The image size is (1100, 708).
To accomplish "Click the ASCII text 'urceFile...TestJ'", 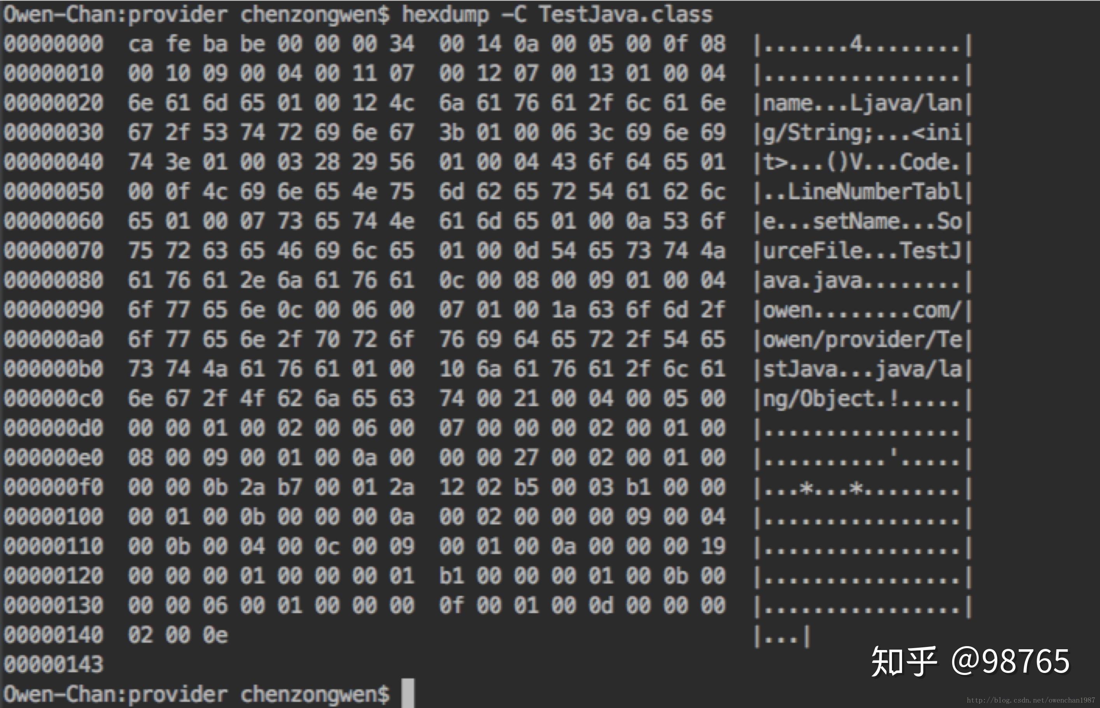I will (862, 251).
